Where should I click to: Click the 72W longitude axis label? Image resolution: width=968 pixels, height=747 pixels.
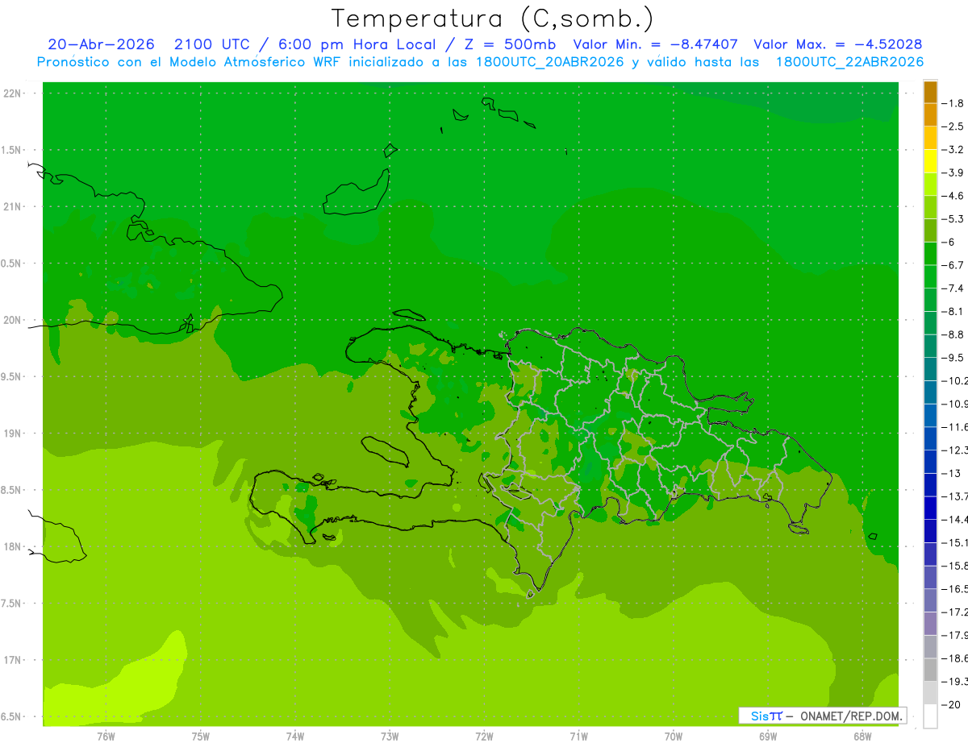click(484, 737)
